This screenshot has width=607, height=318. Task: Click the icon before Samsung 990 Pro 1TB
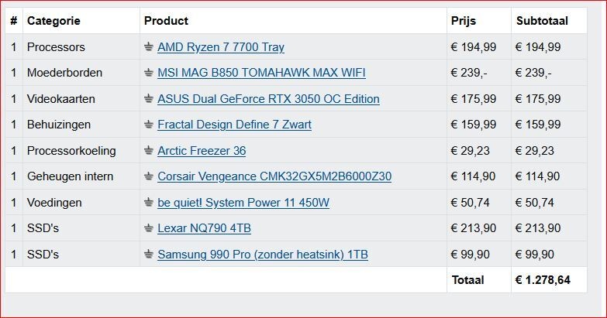149,255
